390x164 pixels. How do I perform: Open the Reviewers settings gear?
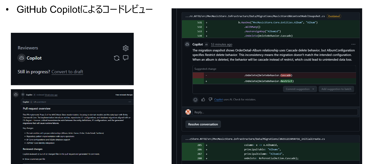[x=126, y=48]
